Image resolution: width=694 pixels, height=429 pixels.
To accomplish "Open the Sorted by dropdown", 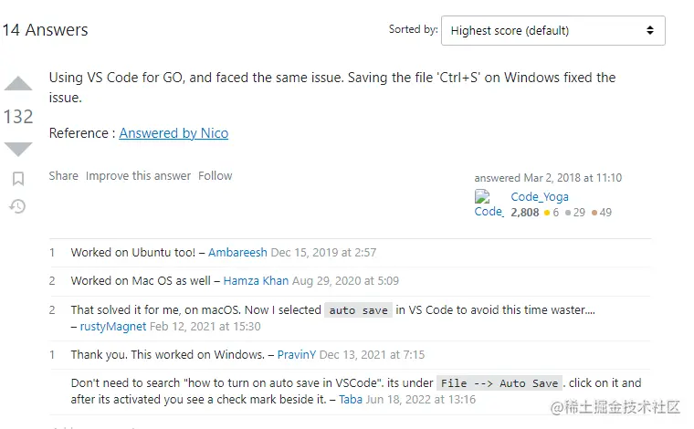I will [x=552, y=30].
